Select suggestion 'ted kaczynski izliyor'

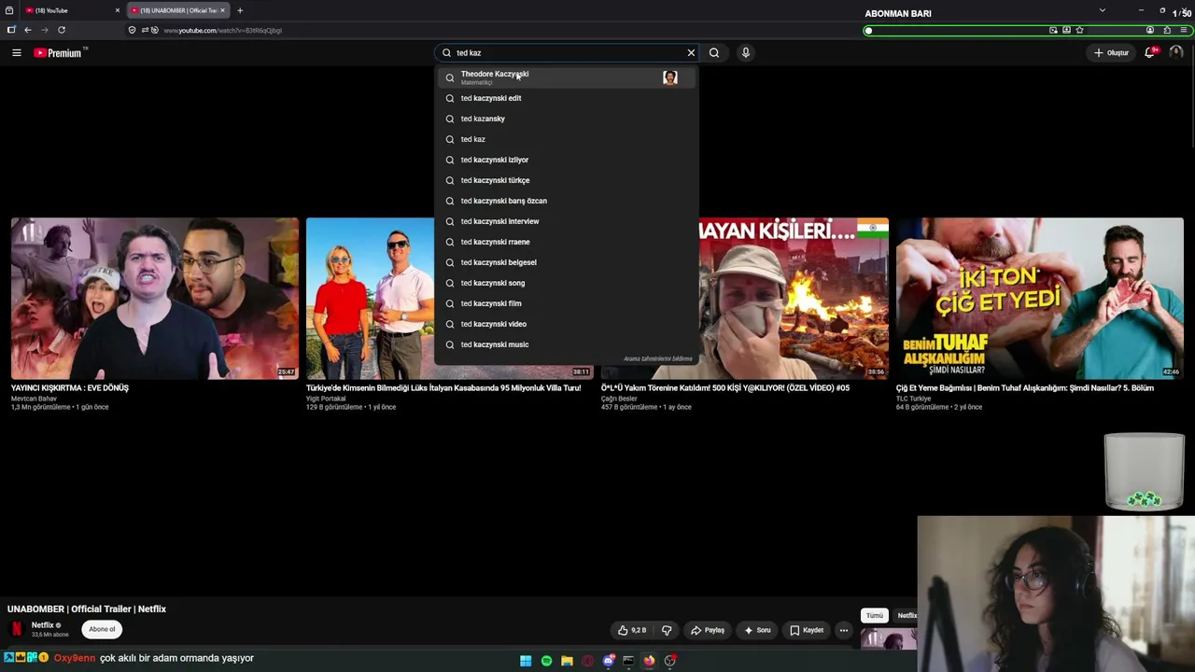567,160
